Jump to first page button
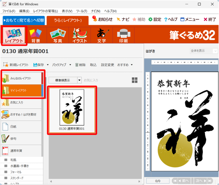The image size is (219, 185). (175, 181)
